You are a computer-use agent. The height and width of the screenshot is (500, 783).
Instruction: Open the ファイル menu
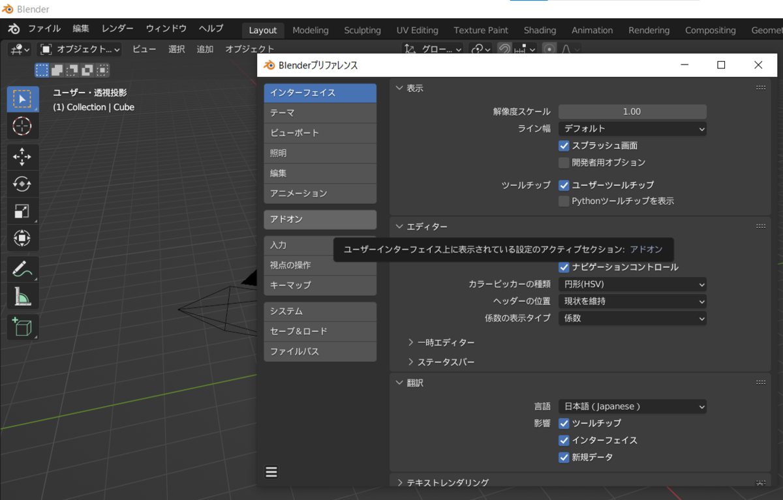pyautogui.click(x=44, y=29)
